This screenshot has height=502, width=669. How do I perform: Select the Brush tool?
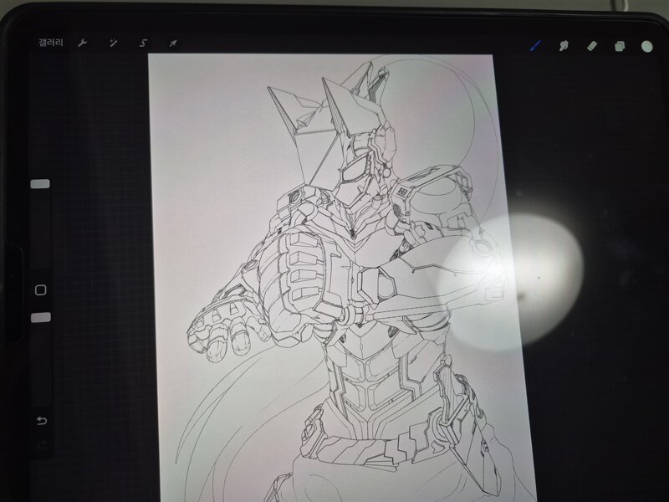535,45
